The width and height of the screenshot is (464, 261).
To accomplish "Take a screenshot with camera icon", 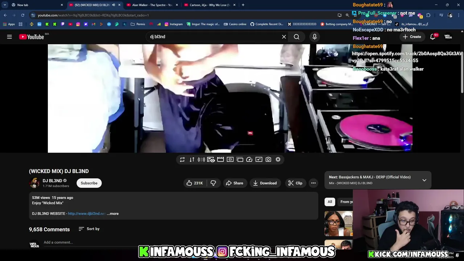I will tap(268, 159).
